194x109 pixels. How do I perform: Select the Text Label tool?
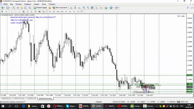pyautogui.click(x=35, y=12)
